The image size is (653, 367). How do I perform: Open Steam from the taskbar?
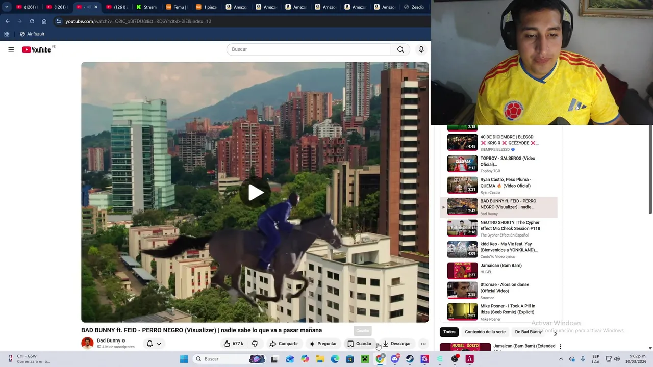(410, 359)
